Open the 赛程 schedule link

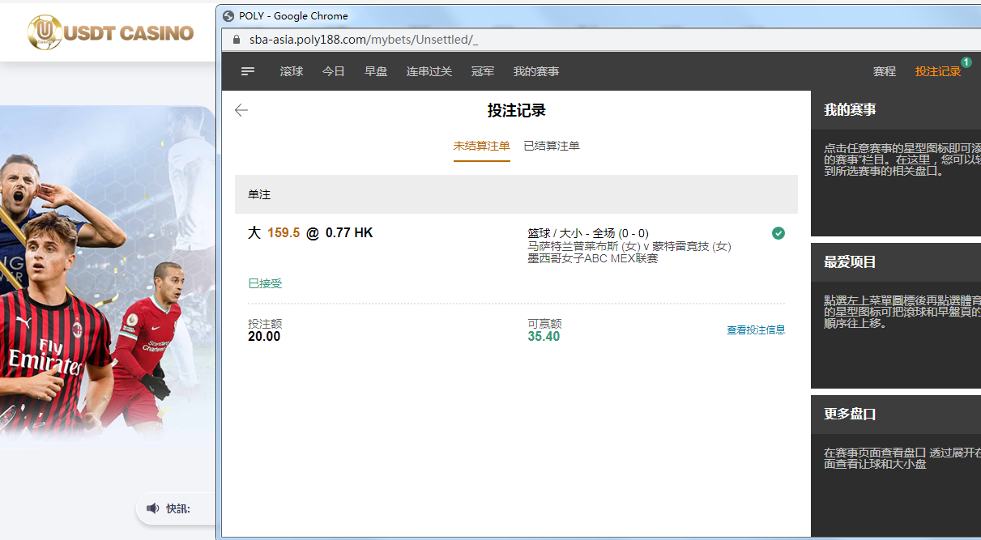pyautogui.click(x=885, y=71)
